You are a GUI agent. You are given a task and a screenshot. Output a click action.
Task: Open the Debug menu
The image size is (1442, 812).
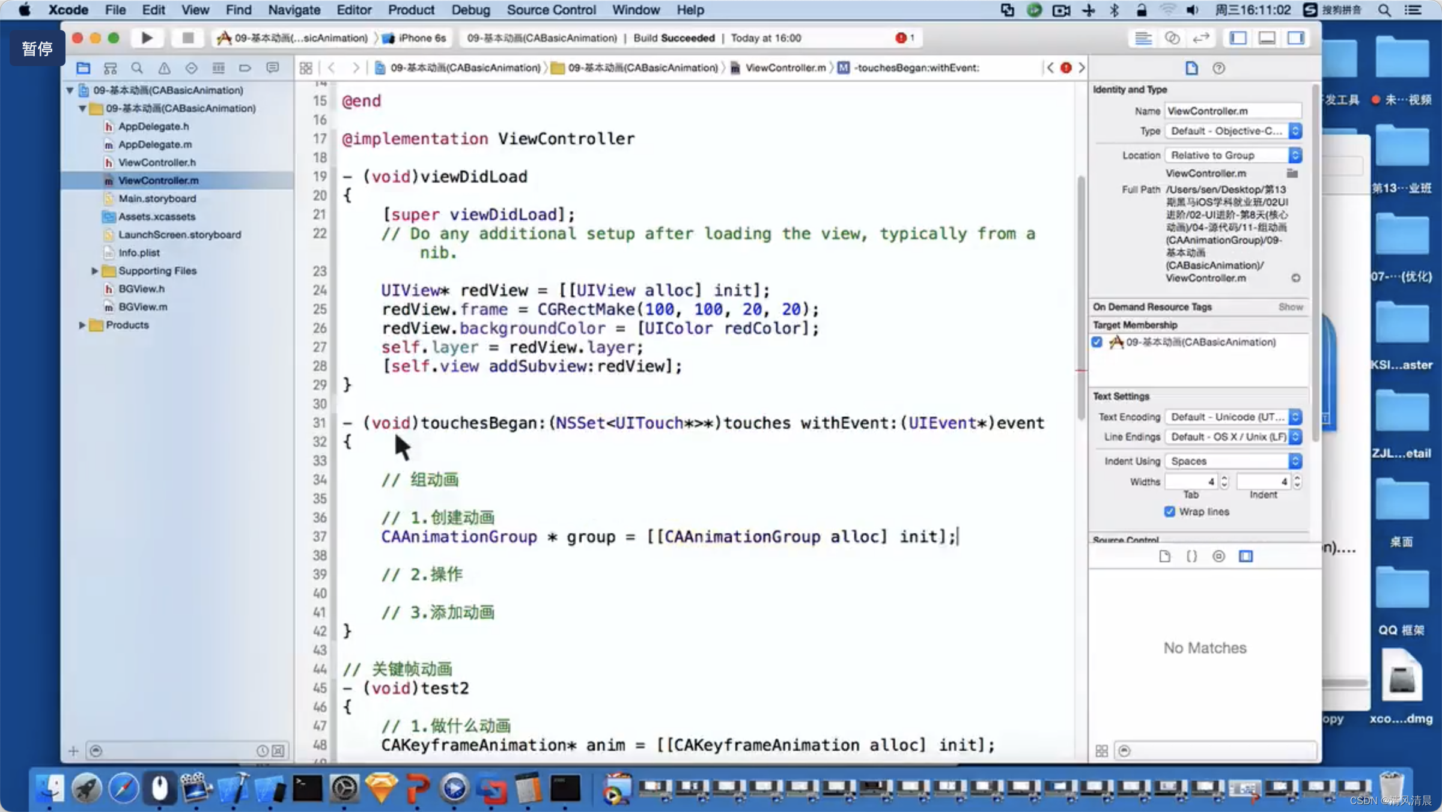click(470, 10)
